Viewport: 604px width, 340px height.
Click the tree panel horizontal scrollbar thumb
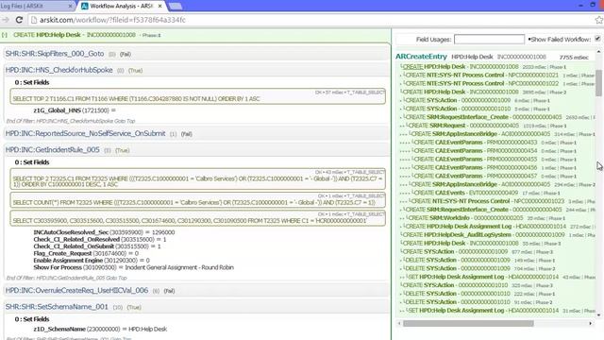click(x=468, y=323)
